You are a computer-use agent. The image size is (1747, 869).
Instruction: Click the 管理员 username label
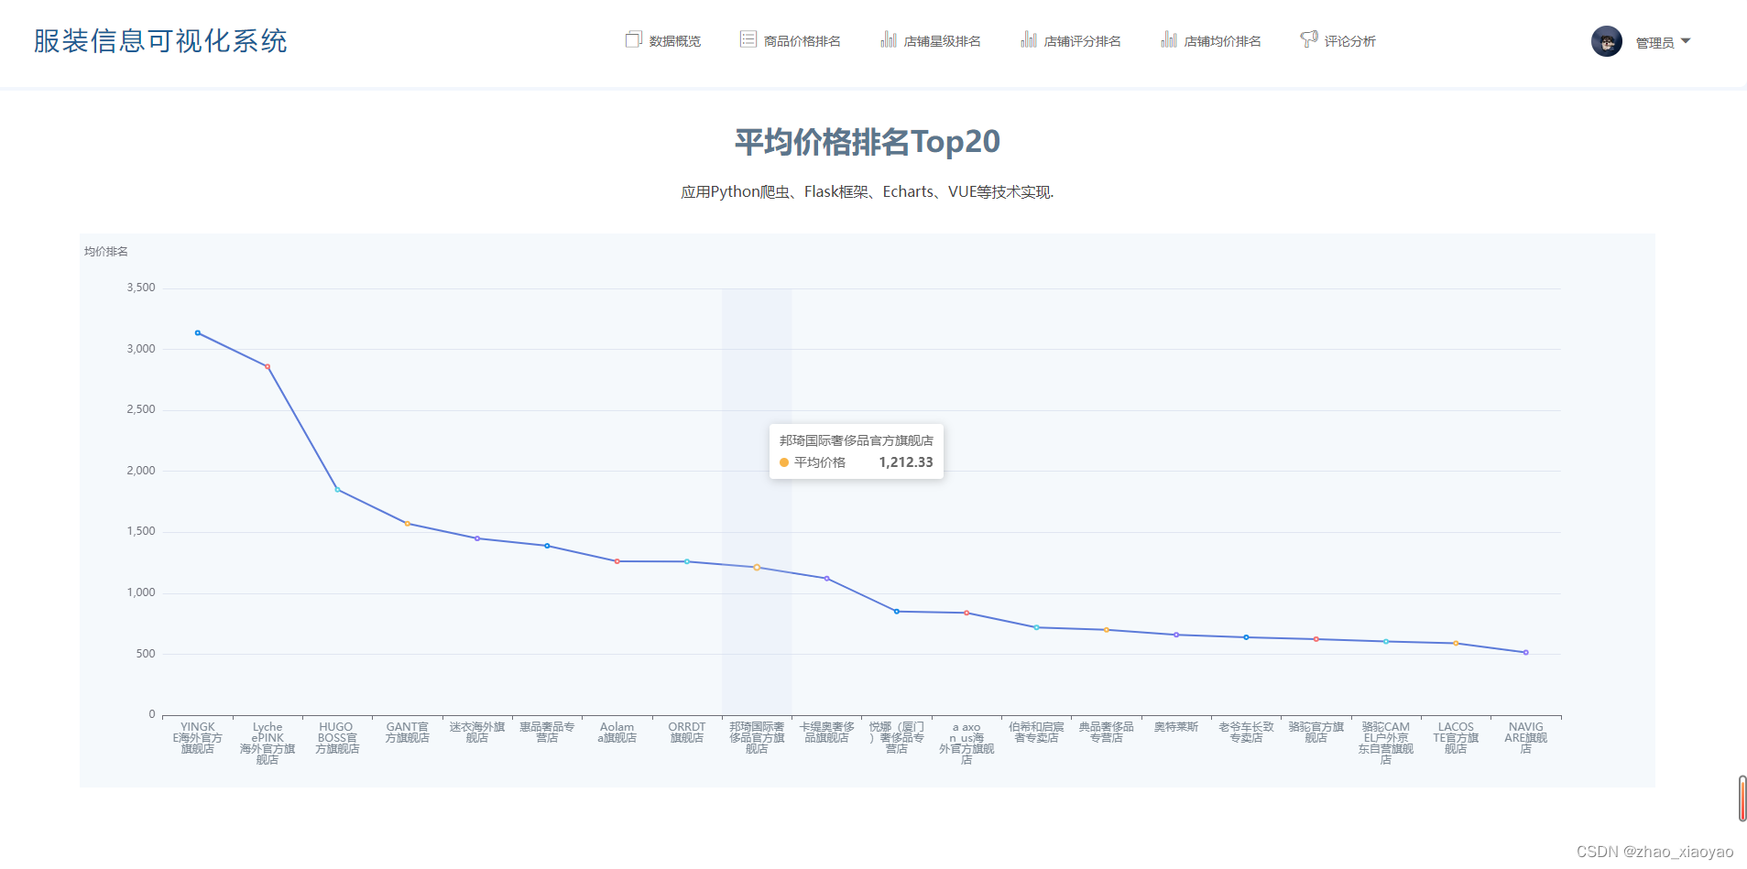[1654, 43]
